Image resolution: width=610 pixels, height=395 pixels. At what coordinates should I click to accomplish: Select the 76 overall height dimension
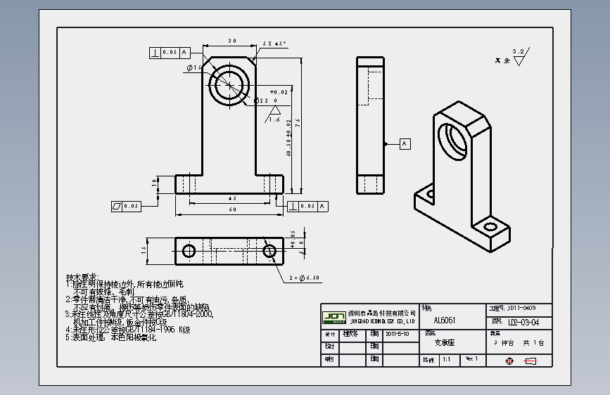click(x=298, y=123)
